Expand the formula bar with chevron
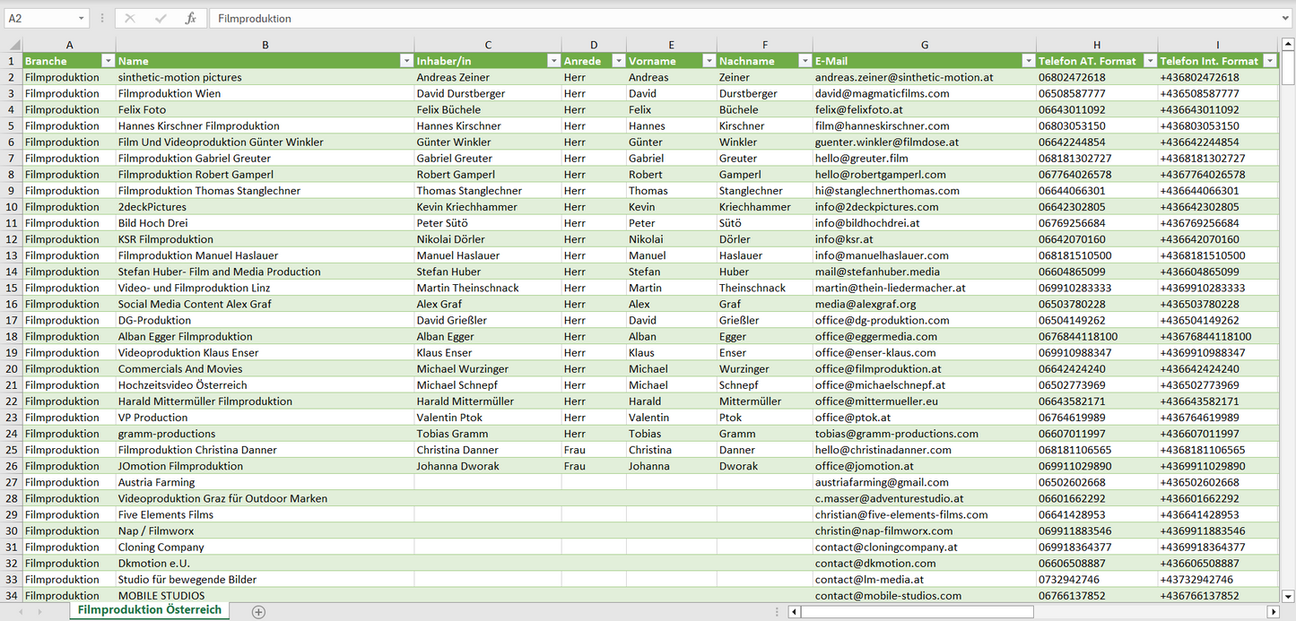This screenshot has width=1296, height=621. coord(1286,18)
